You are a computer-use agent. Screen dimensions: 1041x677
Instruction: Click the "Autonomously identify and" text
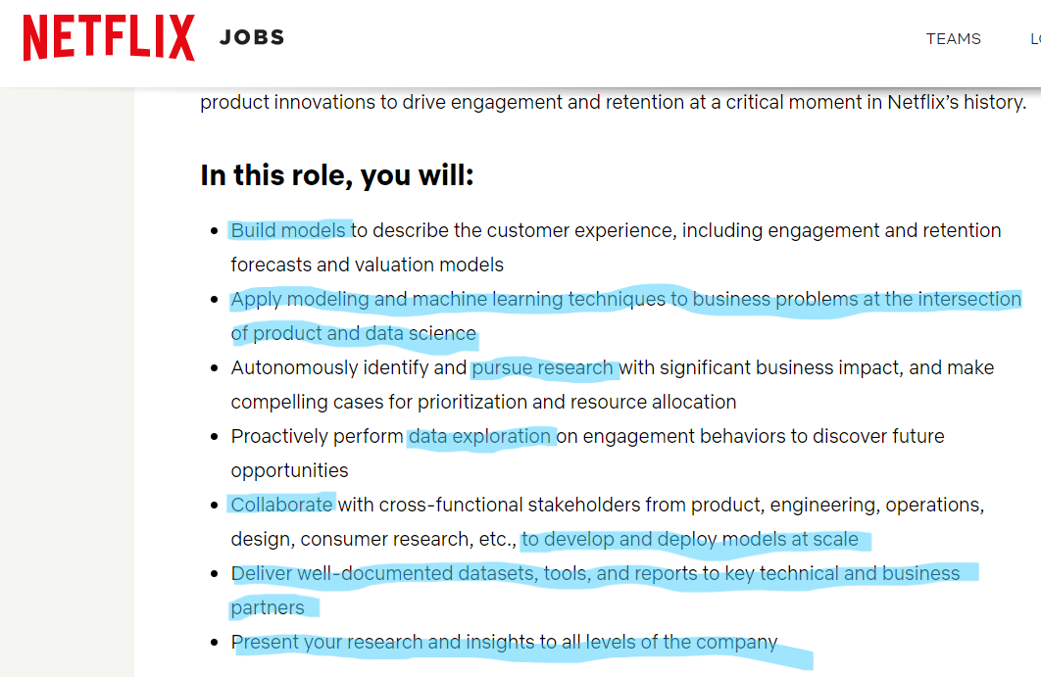pyautogui.click(x=348, y=367)
